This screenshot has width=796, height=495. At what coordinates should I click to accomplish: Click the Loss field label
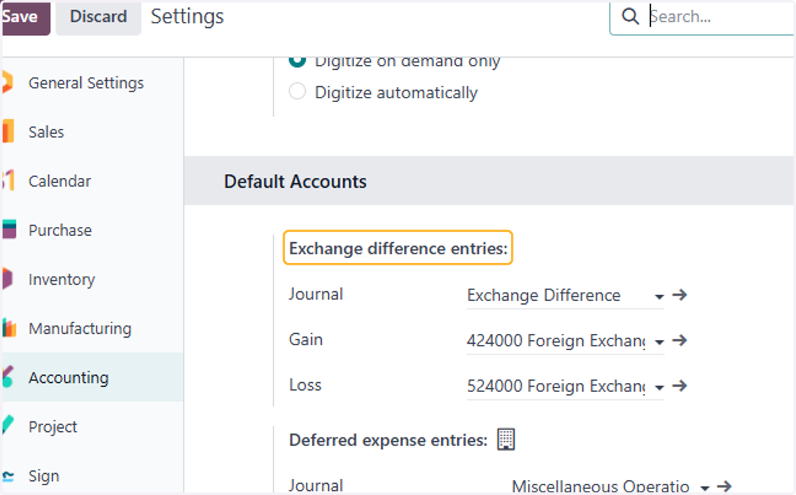coord(305,385)
